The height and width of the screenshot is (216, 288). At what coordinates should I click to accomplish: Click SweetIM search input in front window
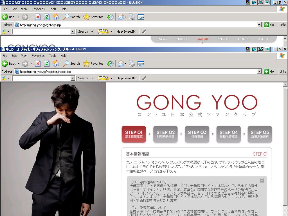tap(42, 78)
